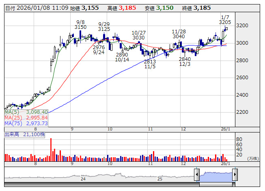This screenshot has width=265, height=191.
Task: Click the 25 year marker in overview
Action: point(160,179)
